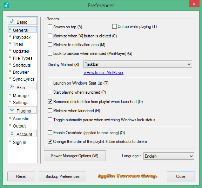202x188 pixels.
Task: Enable the Always on top checkbox
Action: coord(50,27)
